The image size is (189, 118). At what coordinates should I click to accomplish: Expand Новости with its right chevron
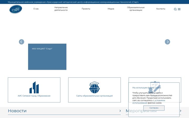coord(120,111)
